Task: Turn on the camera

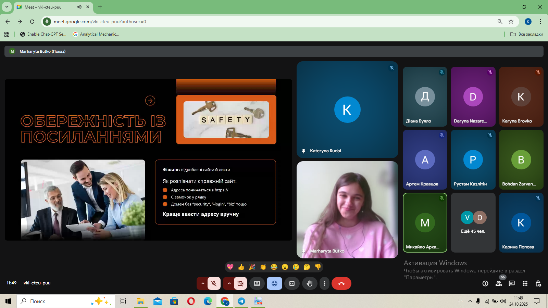Action: [x=240, y=283]
